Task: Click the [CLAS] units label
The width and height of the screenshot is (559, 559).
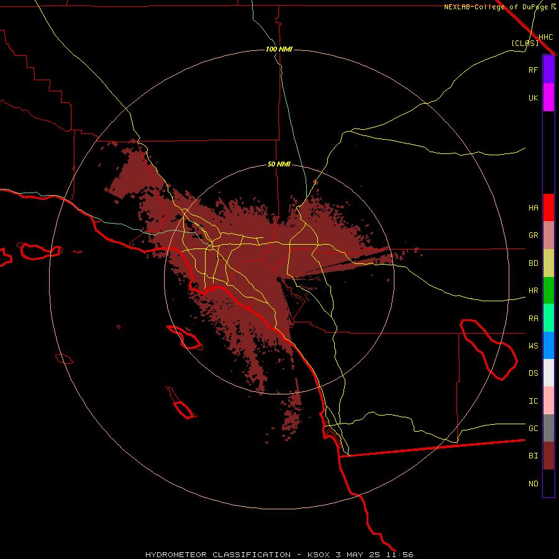Action: (525, 43)
